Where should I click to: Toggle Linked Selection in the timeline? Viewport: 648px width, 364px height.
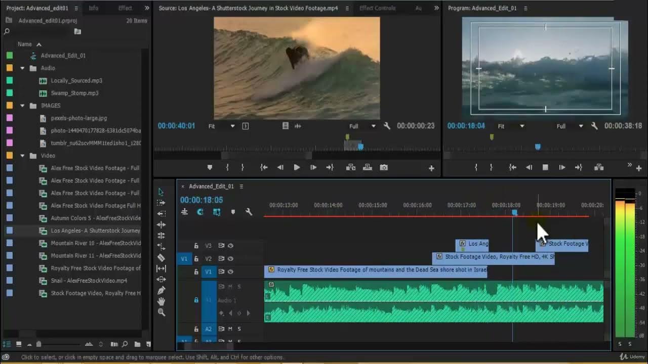[217, 212]
